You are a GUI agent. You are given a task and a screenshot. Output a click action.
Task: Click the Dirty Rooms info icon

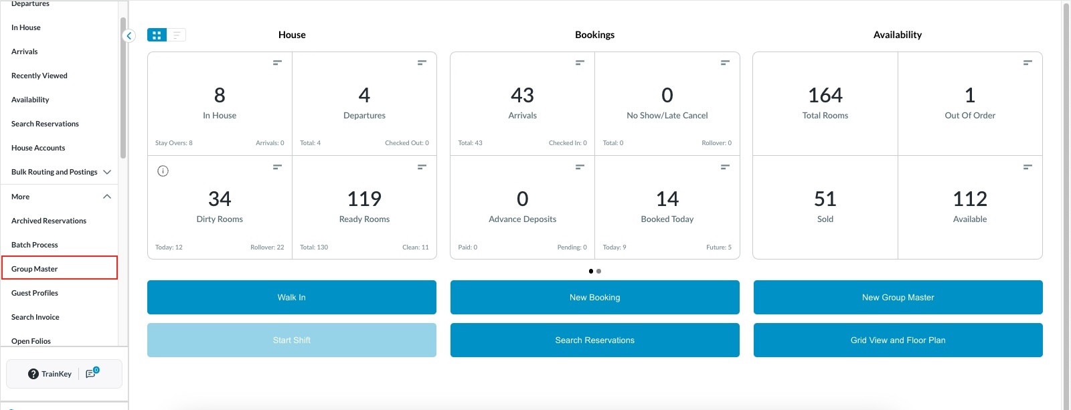tap(163, 171)
